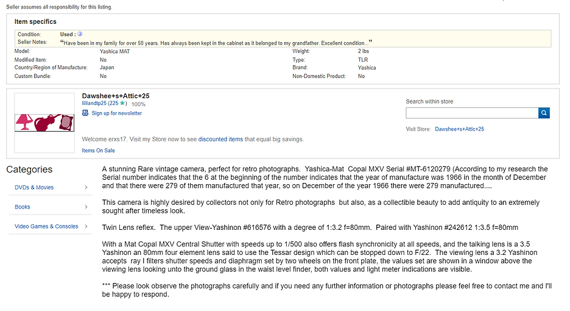
Task: Click the 'Welcome erxs17' store message
Action: click(x=192, y=139)
